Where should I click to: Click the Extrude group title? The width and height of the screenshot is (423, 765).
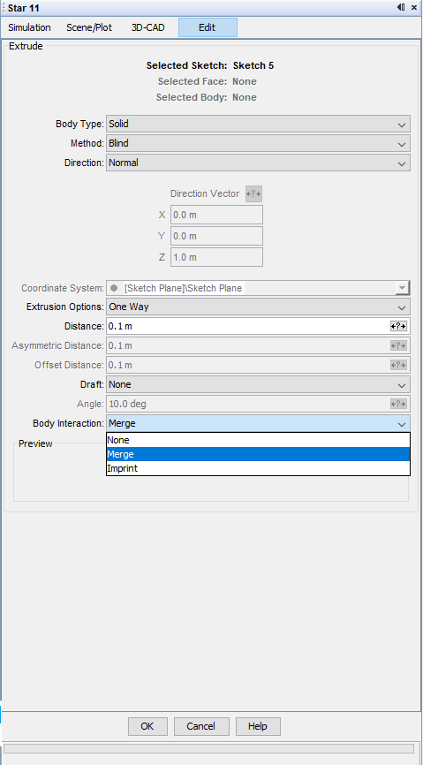[x=26, y=46]
